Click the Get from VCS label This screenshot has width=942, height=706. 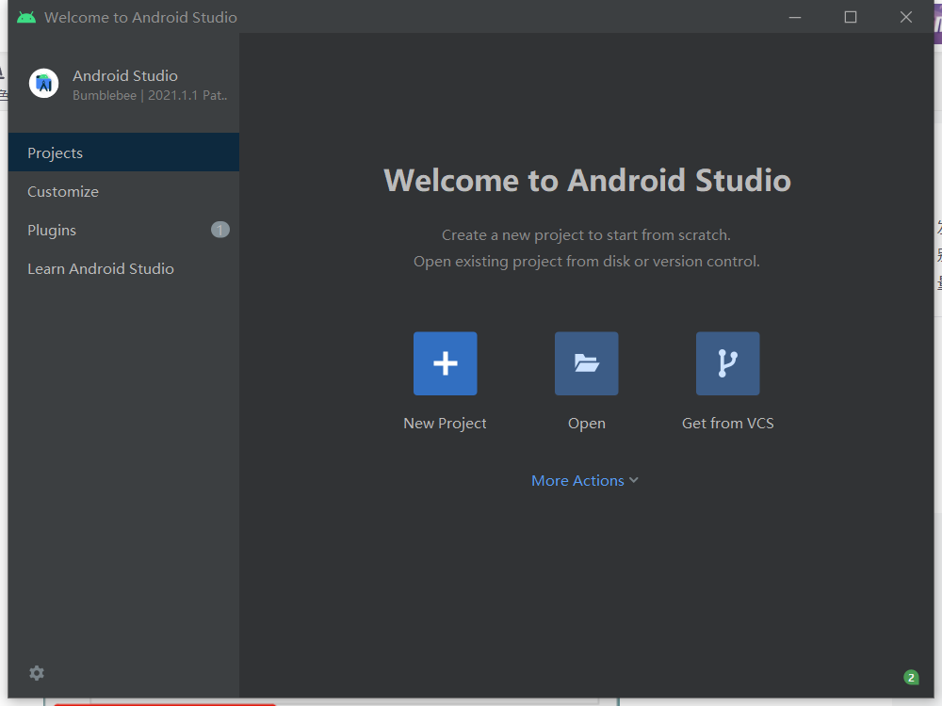pyautogui.click(x=727, y=424)
